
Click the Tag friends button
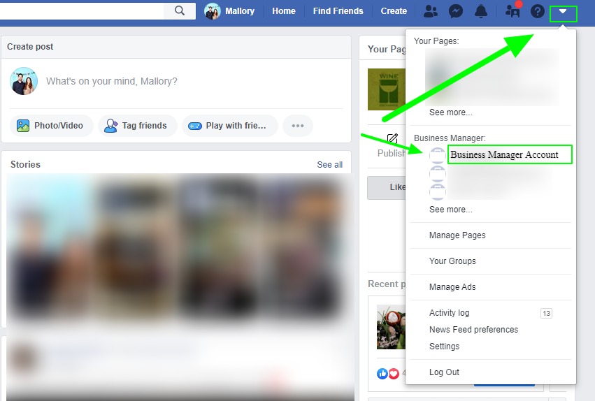pos(137,126)
